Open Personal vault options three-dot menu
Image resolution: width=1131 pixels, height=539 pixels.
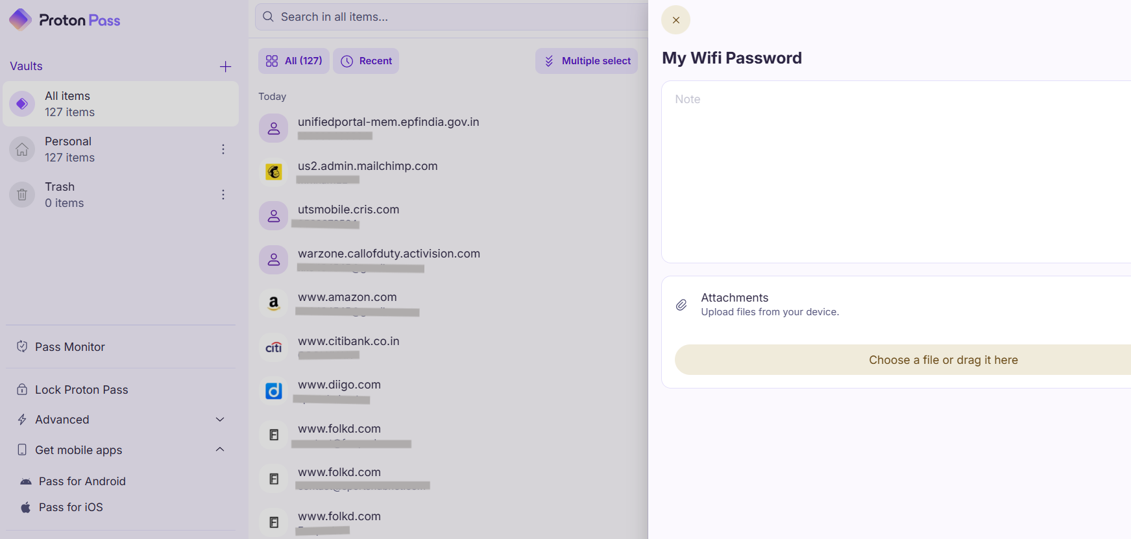[223, 149]
